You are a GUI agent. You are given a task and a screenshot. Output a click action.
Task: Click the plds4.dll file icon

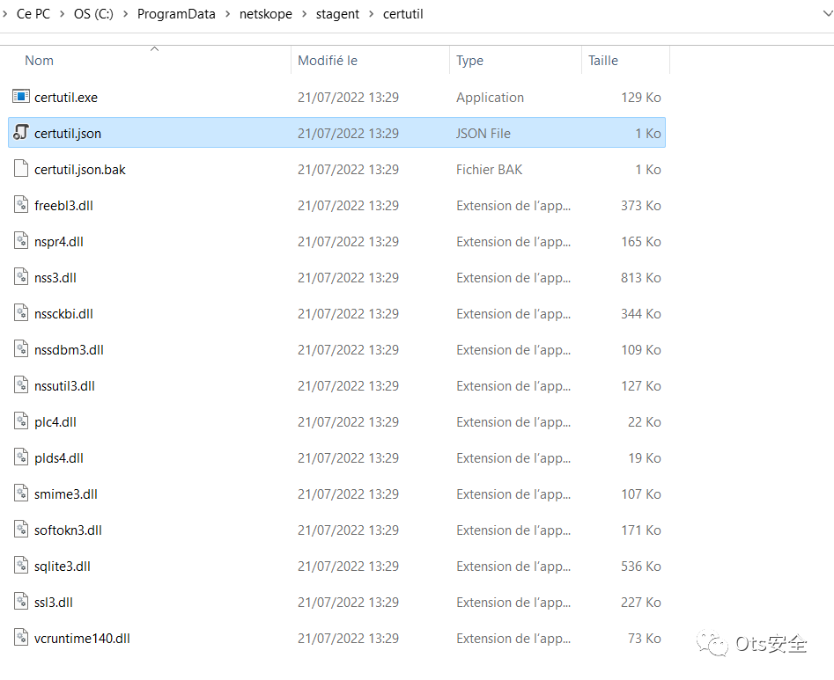(21, 457)
